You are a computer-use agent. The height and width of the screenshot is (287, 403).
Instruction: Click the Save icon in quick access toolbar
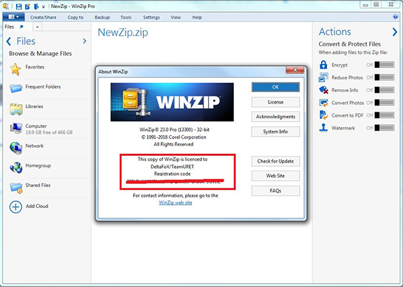[19, 6]
